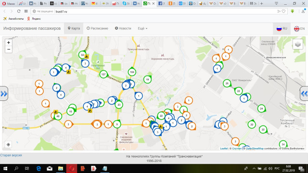
Task: Open the Ещё dropdown menu
Action: click(x=142, y=28)
